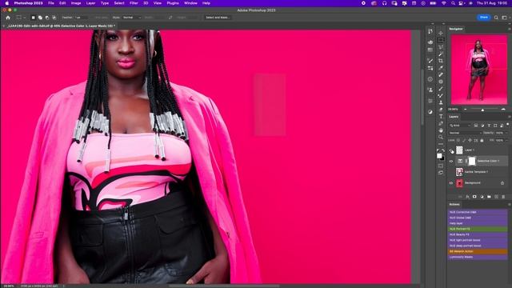
Task: Click Add to selection mode icon
Action: coord(40,18)
